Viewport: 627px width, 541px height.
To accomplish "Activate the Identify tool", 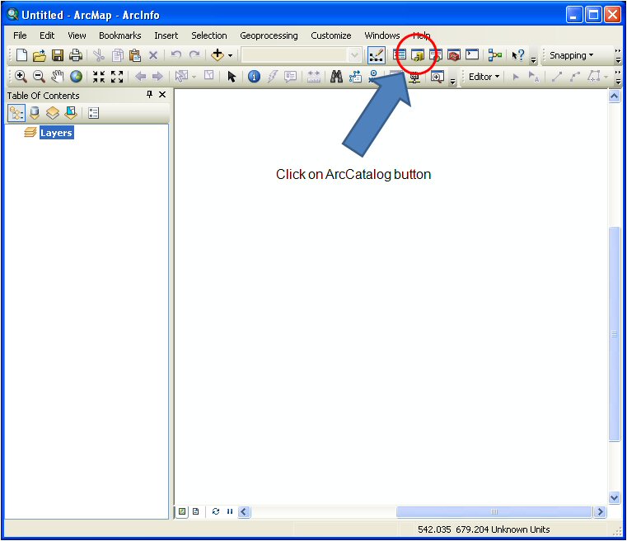I will pyautogui.click(x=254, y=76).
